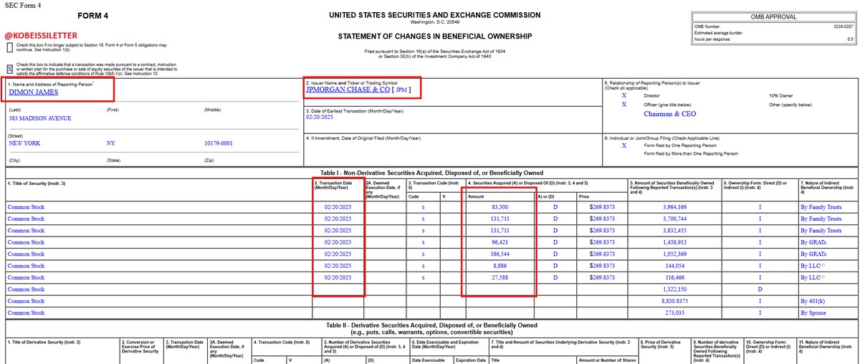Toggle the Rule 10b5-1 plan checkbox

pos(9,67)
